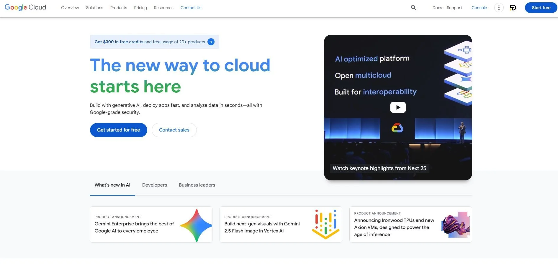The image size is (558, 276).
Task: Click the account avatar icon in header
Action: coord(513,8)
